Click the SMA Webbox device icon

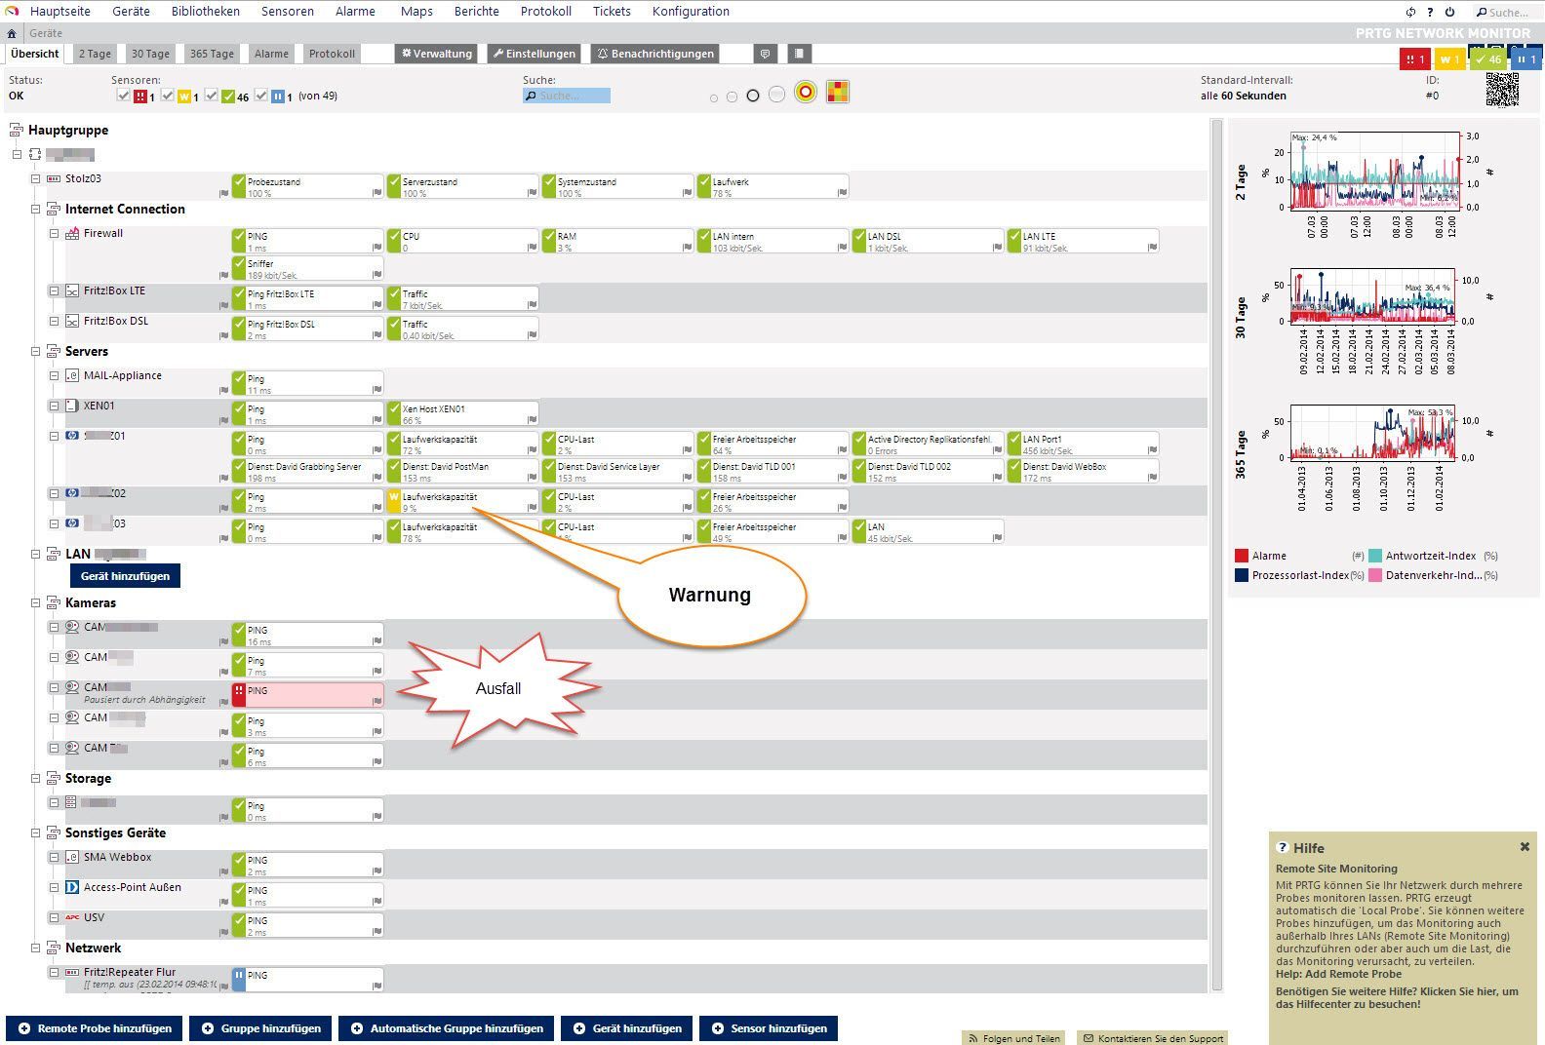(72, 858)
